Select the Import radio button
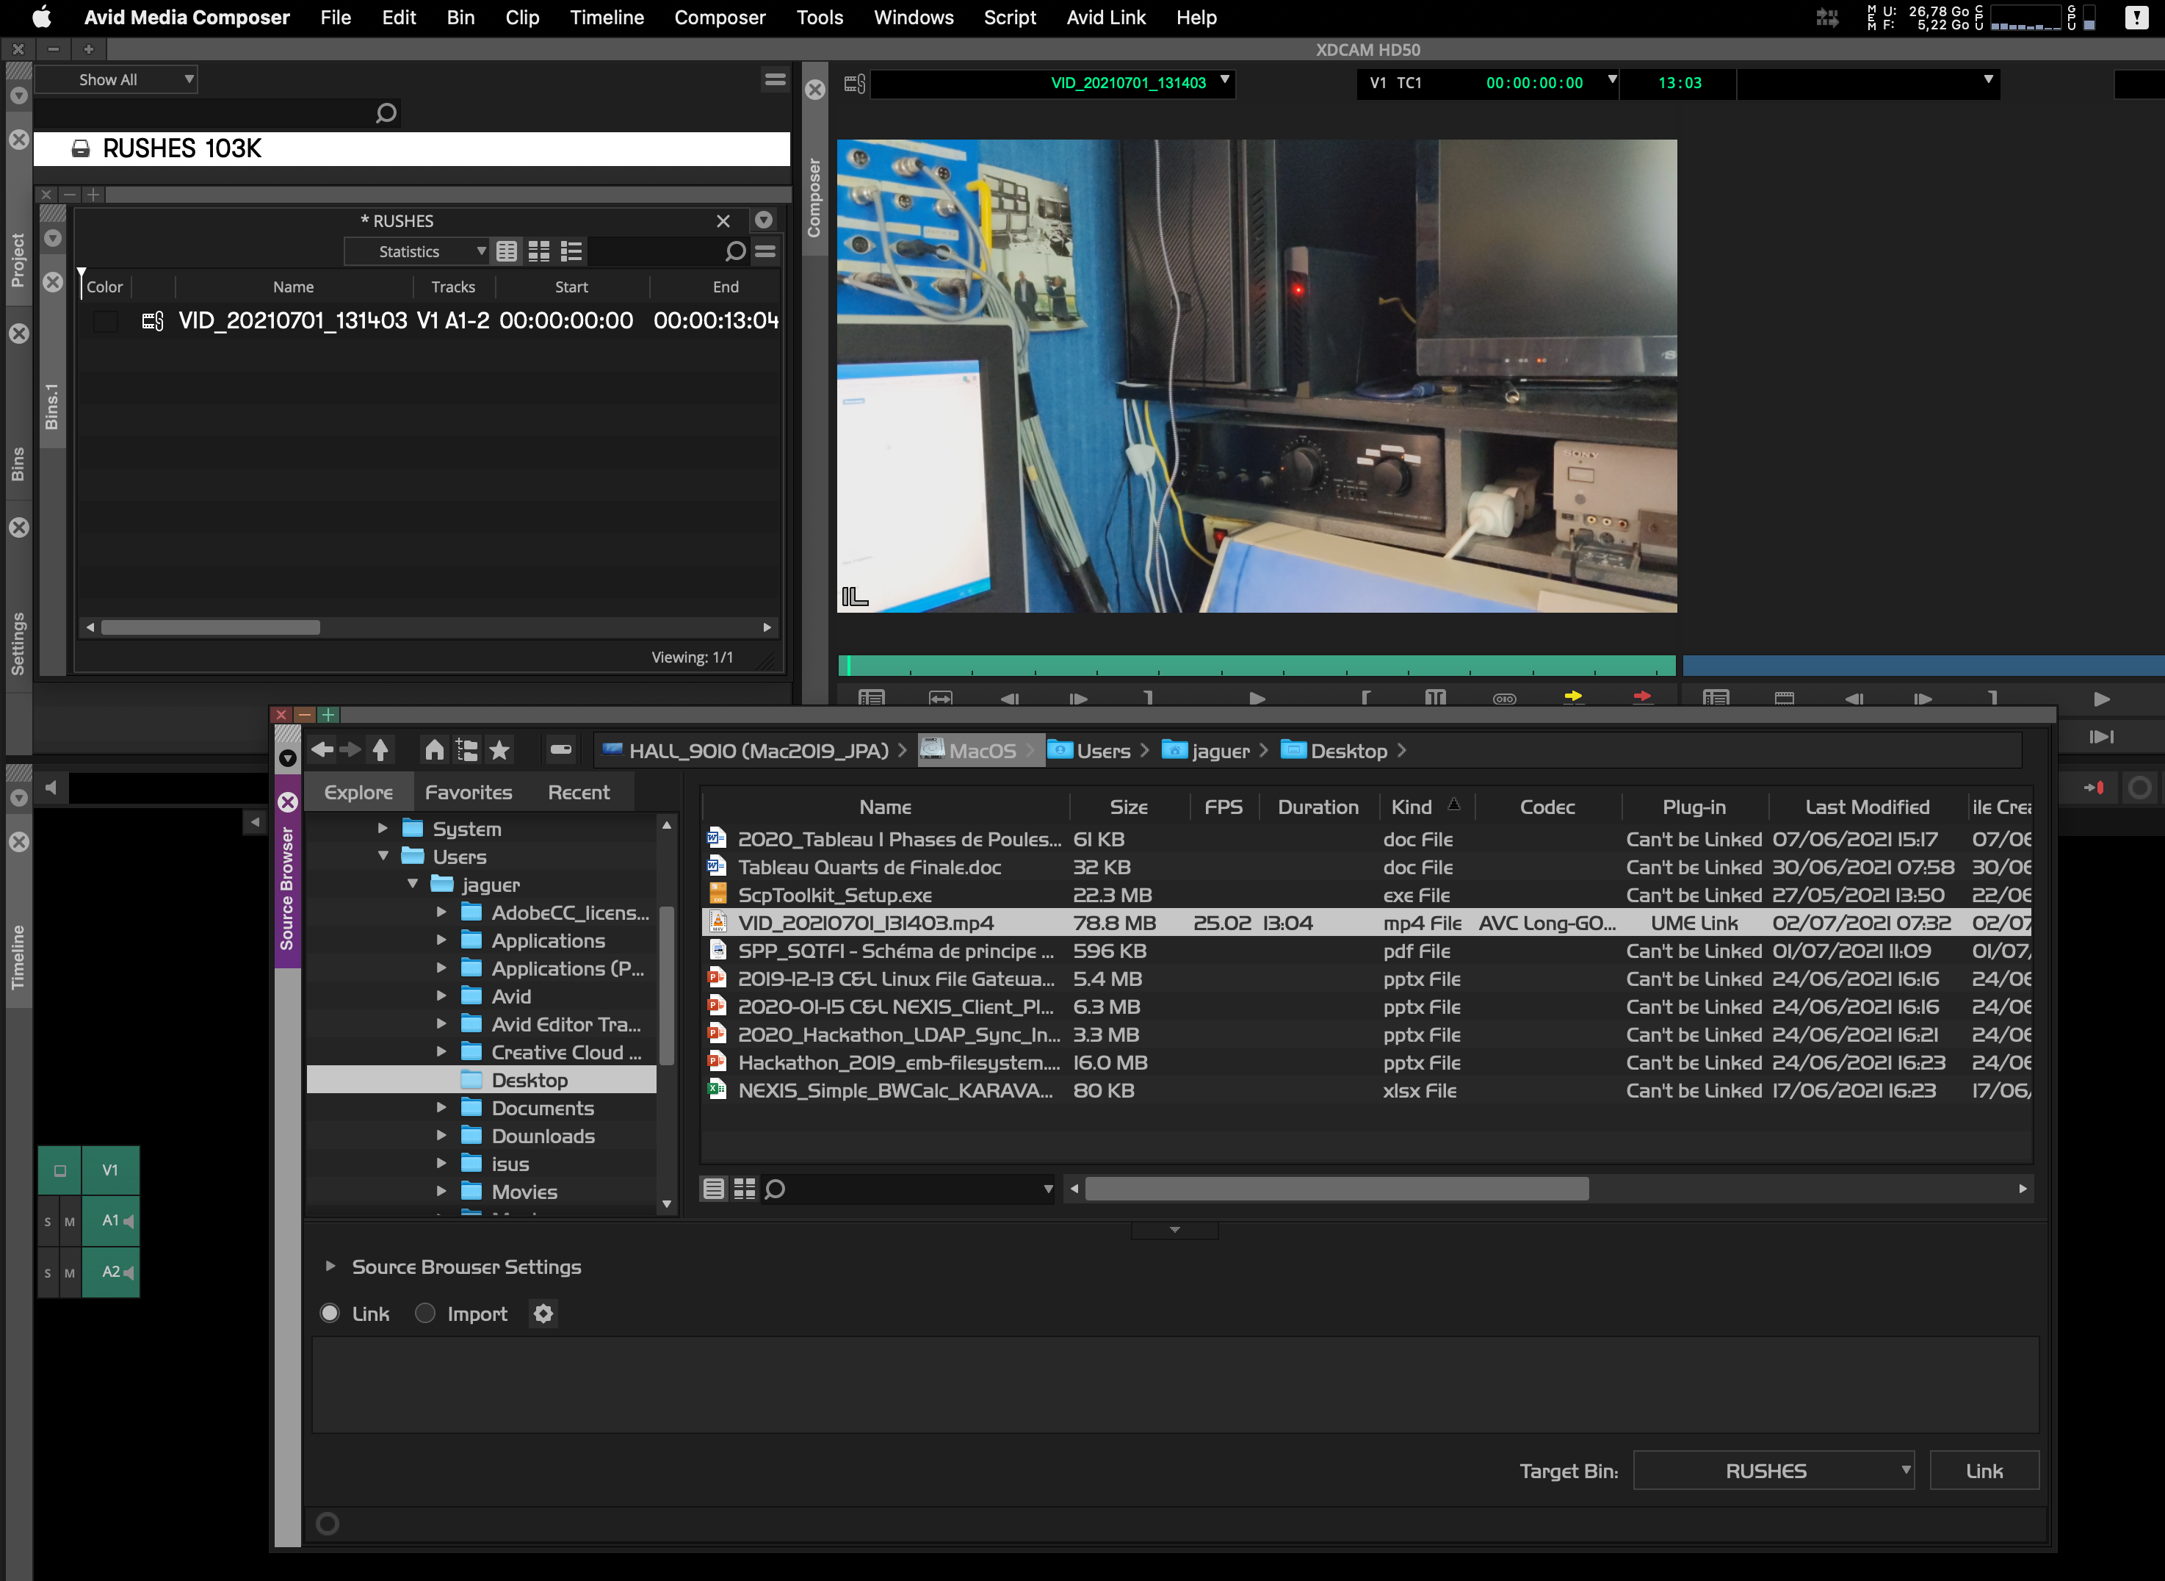Image resolution: width=2165 pixels, height=1581 pixels. point(424,1313)
